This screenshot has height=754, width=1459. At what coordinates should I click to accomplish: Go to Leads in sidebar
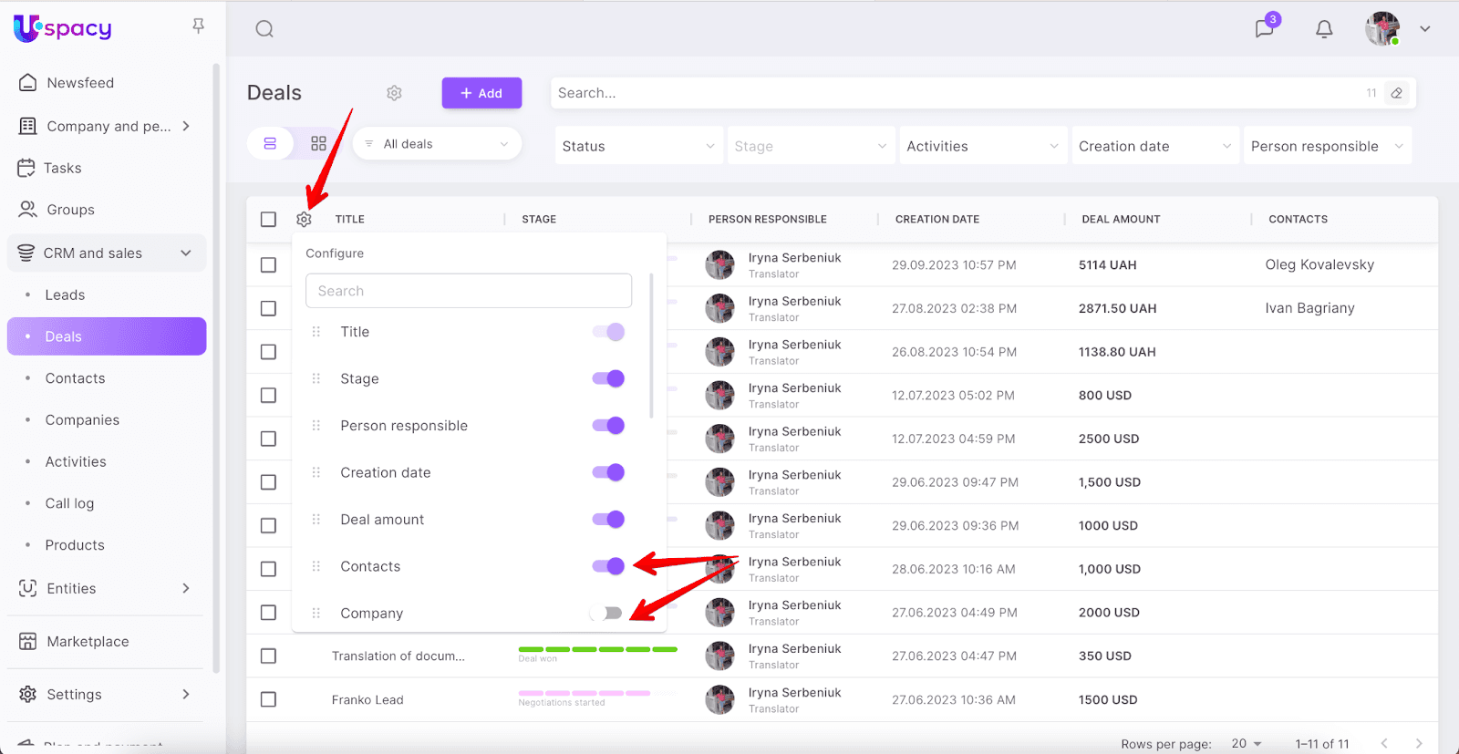65,295
